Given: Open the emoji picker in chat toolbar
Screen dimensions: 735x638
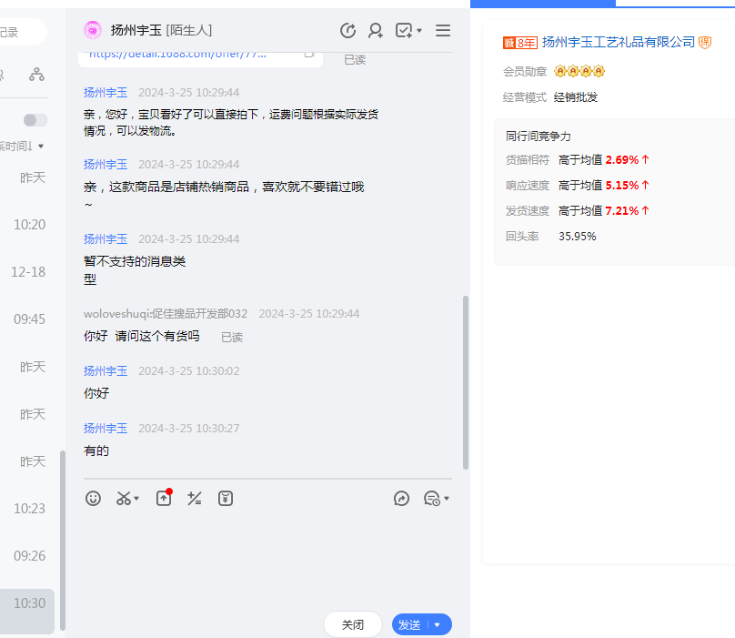Looking at the screenshot, I should [93, 498].
